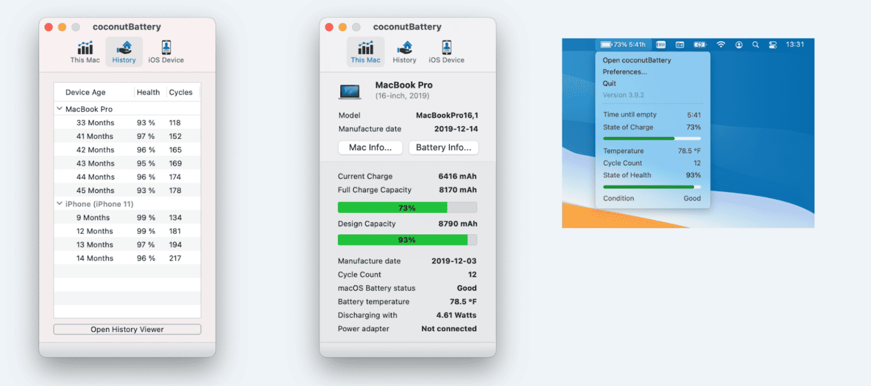The image size is (871, 386).
Task: Select the 33 Months history row
Action: pos(127,122)
